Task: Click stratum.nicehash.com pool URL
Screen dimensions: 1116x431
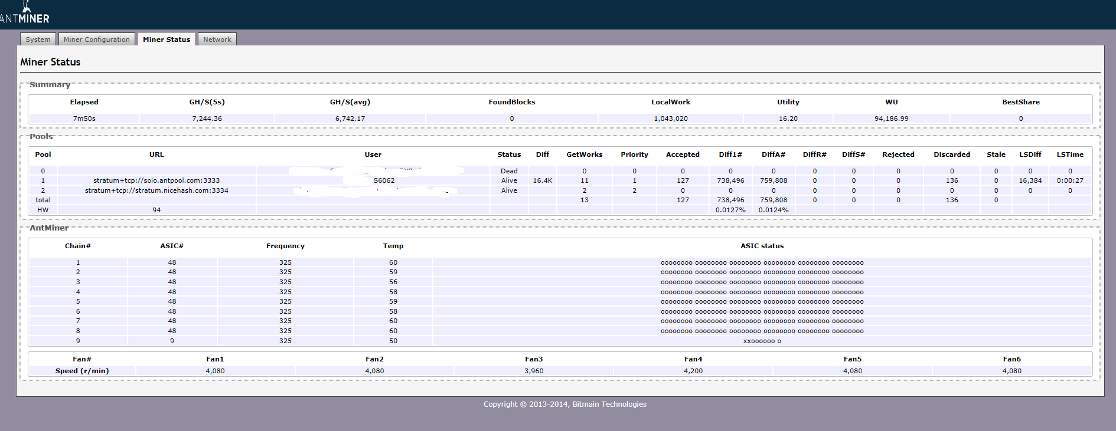Action: [x=156, y=190]
